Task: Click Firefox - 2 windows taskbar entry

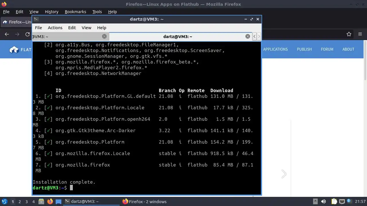Action: (x=149, y=201)
